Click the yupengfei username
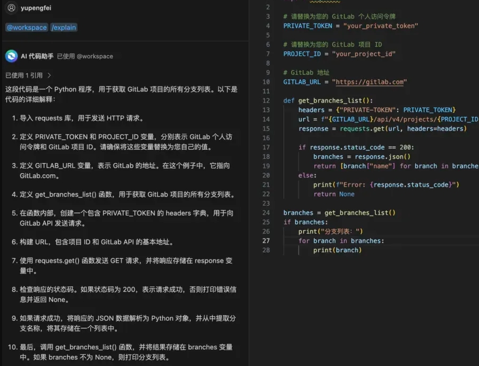The image size is (479, 366). pyautogui.click(x=36, y=8)
